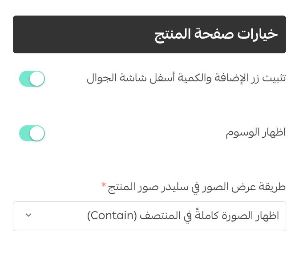Screen dimensions: 299x264
Task: Expand the Contain image display combo box
Action: [x=149, y=216]
